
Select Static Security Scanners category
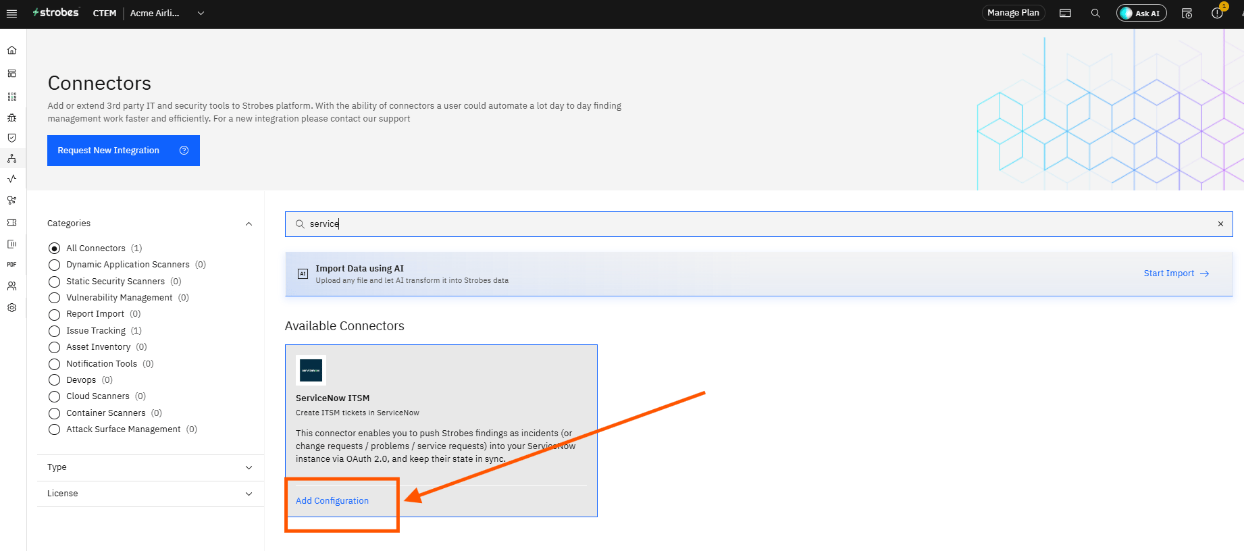[x=55, y=282]
